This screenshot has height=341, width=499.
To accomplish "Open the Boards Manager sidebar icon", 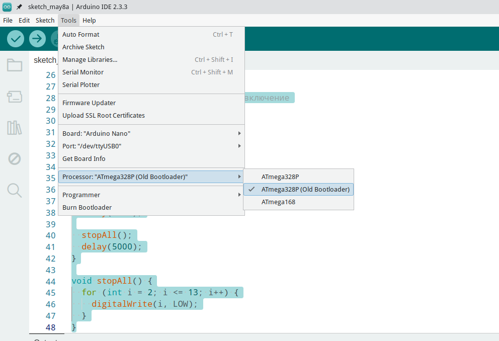I will coord(15,97).
